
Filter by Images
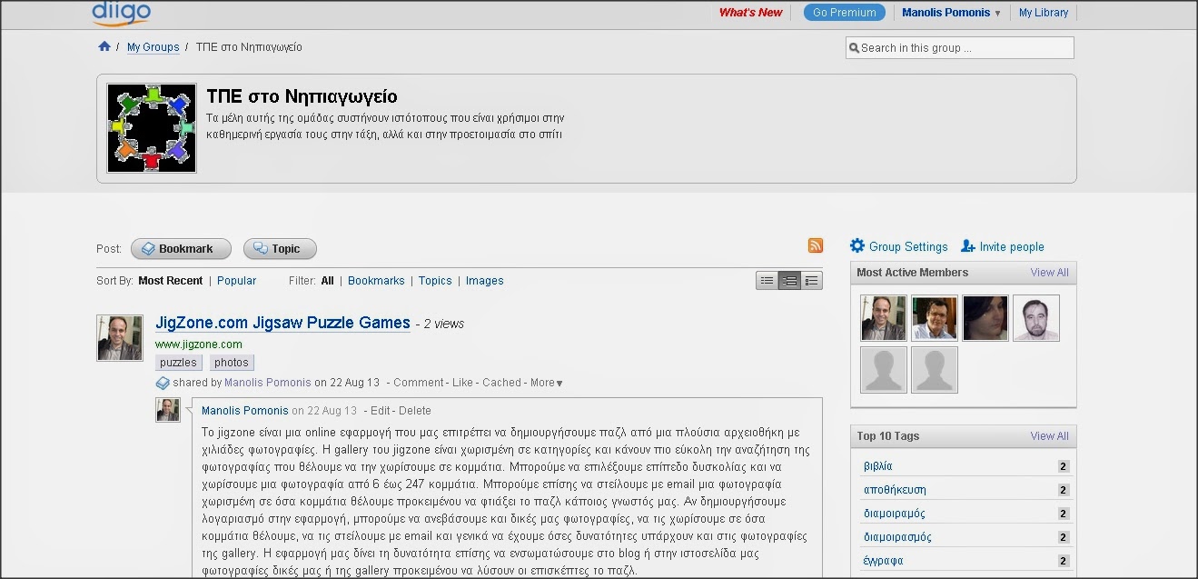click(x=484, y=281)
